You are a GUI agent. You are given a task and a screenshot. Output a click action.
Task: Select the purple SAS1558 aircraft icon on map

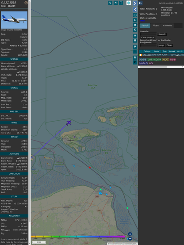pyautogui.click(x=69, y=123)
